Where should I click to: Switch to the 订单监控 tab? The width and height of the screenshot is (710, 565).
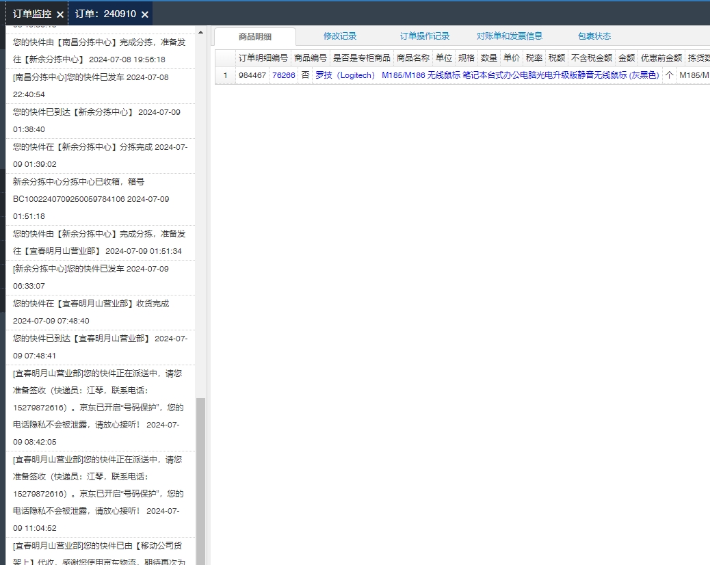coord(32,14)
